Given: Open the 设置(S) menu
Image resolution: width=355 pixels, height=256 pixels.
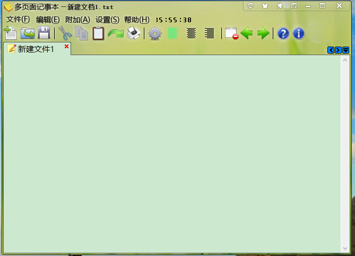Looking at the screenshot, I should 107,20.
